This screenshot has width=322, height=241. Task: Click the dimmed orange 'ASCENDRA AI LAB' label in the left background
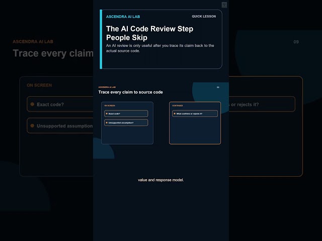pos(33,42)
